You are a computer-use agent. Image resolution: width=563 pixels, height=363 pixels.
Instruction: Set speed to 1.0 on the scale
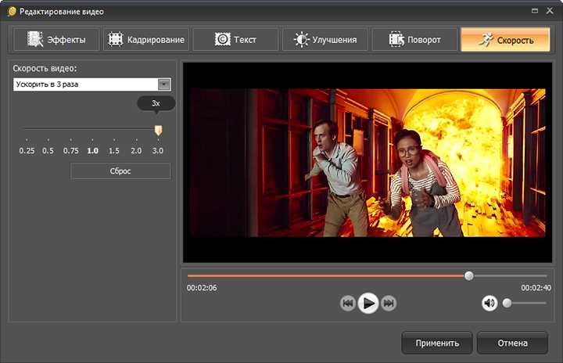pos(92,150)
